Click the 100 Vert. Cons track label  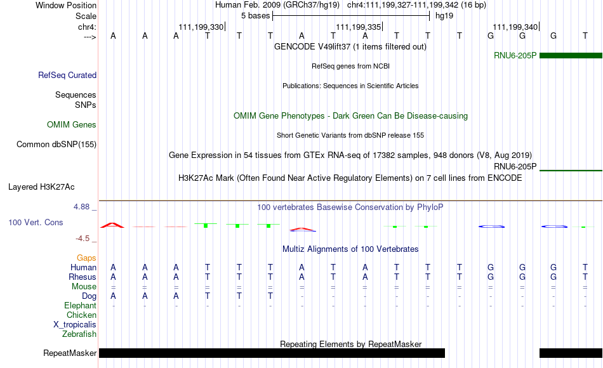click(x=36, y=223)
